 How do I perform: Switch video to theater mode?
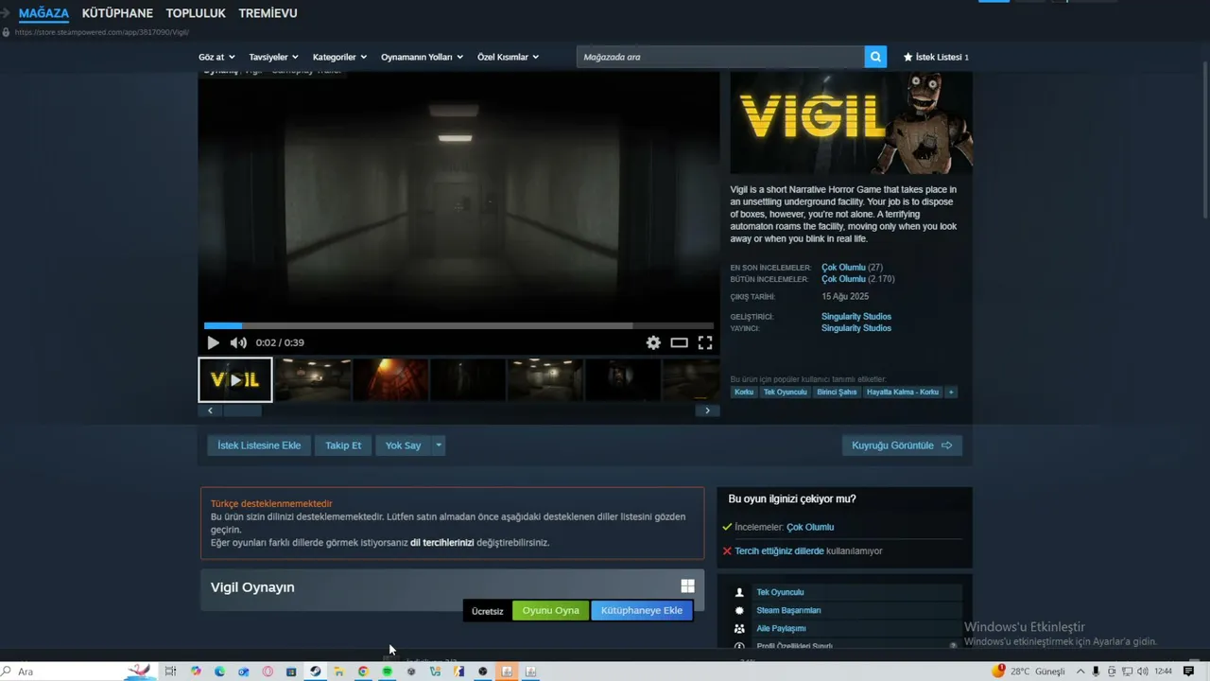[x=679, y=342]
